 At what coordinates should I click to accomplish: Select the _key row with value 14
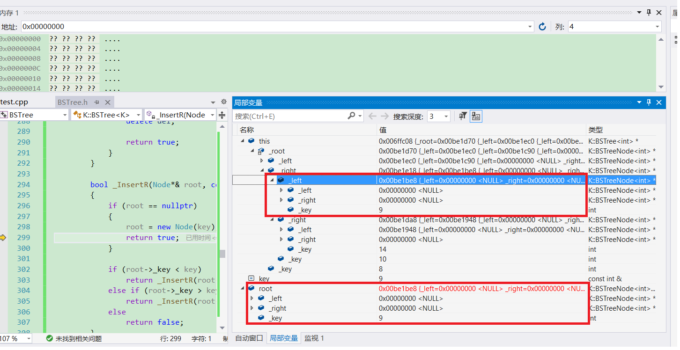pos(444,249)
